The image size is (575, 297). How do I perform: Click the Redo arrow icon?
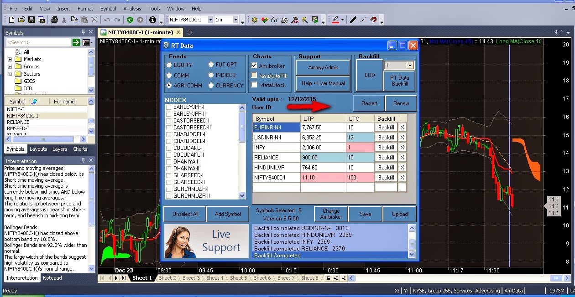click(117, 20)
